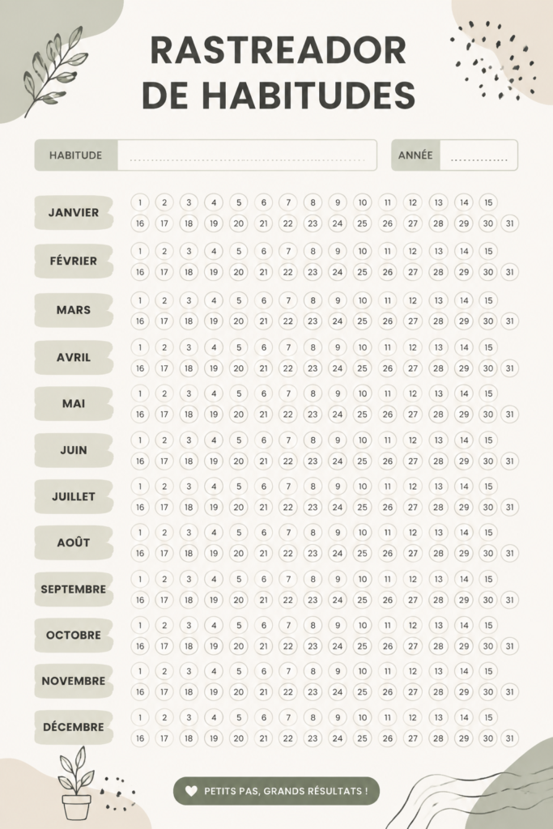Click the Petits pas, grands résultats banner
This screenshot has width=553, height=829.
tap(277, 791)
